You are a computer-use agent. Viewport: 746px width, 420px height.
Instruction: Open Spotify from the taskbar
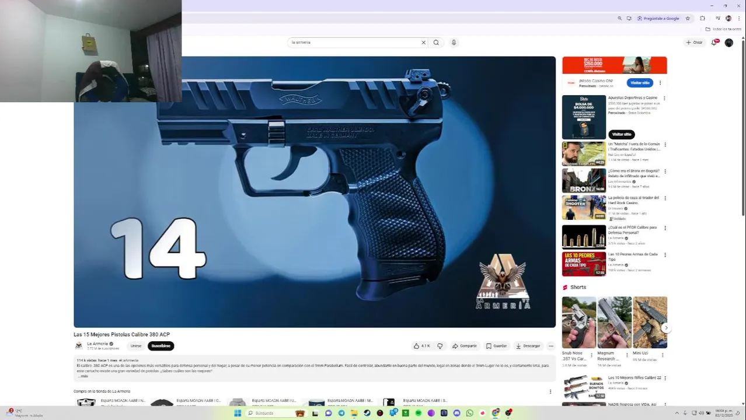tap(419, 413)
